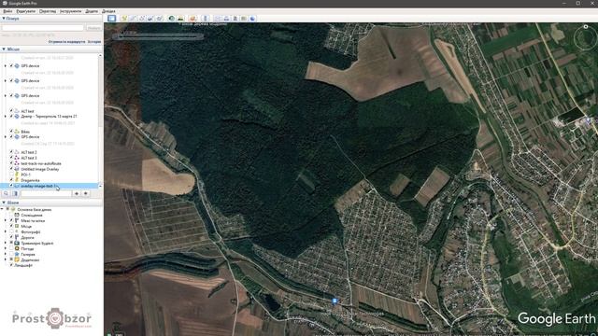Viewport: 598px width, 336px height.
Task: Open the Перегляд menu
Action: click(x=48, y=11)
